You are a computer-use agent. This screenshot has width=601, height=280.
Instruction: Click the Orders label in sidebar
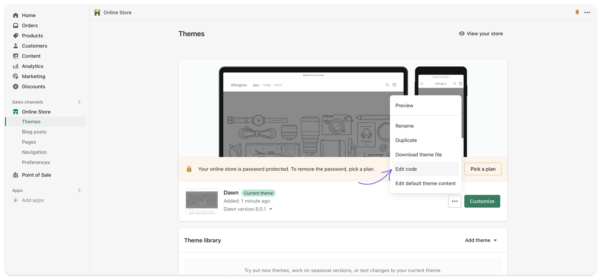click(x=30, y=26)
